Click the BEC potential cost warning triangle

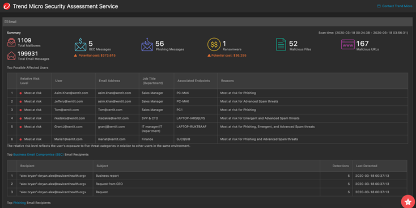(76, 56)
